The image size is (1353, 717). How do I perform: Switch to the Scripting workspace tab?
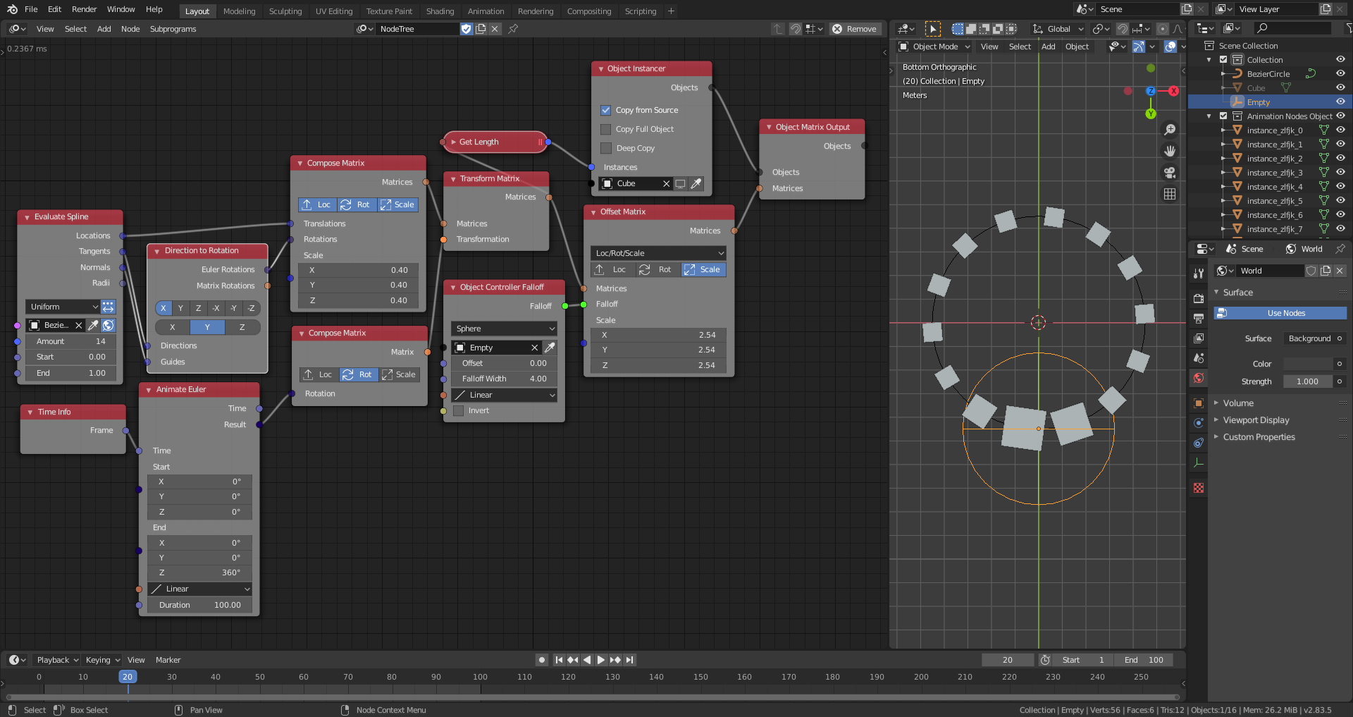click(641, 11)
